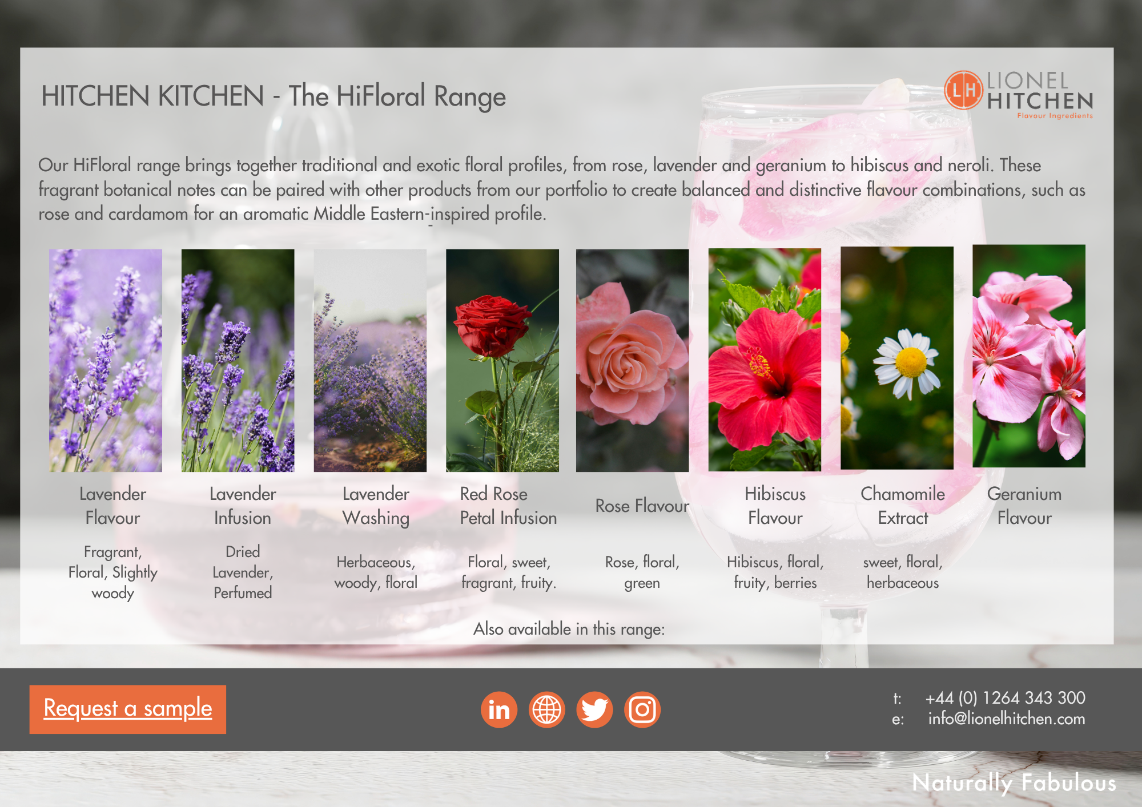Image resolution: width=1142 pixels, height=807 pixels.
Task: Select the chamomile daisy photo
Action: [897, 358]
